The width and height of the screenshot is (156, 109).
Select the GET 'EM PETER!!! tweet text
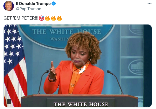pyautogui.click(x=21, y=18)
